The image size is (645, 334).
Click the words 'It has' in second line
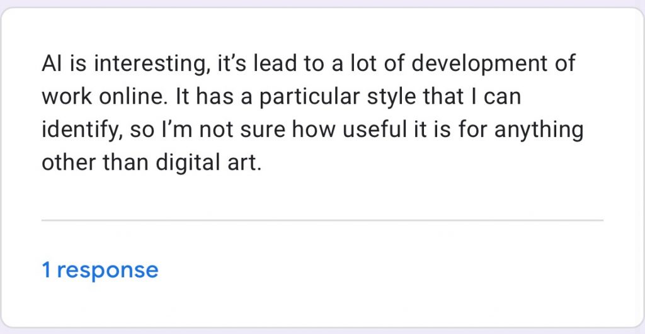[x=205, y=96]
